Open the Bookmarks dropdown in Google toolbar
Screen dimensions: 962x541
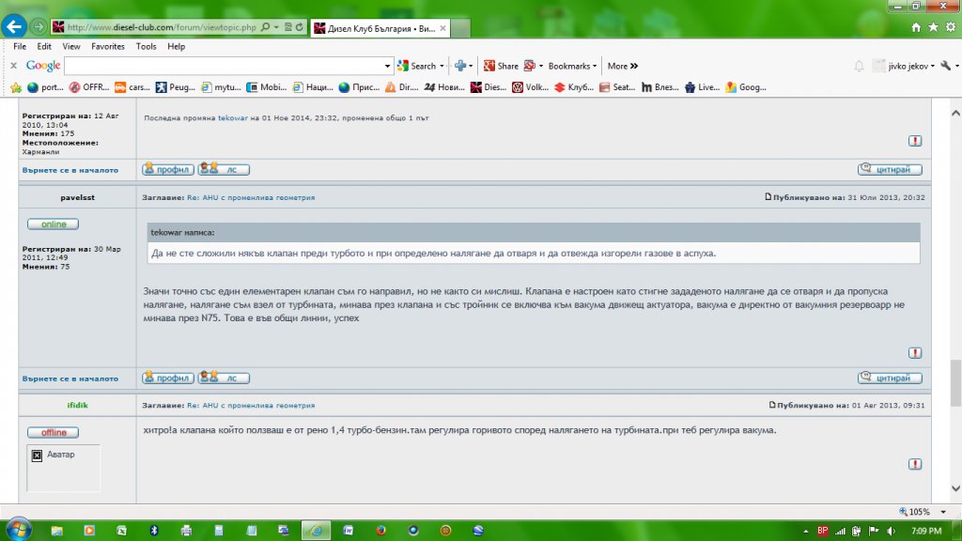[573, 66]
